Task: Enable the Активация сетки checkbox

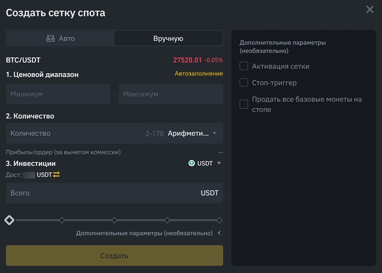Action: (x=244, y=66)
